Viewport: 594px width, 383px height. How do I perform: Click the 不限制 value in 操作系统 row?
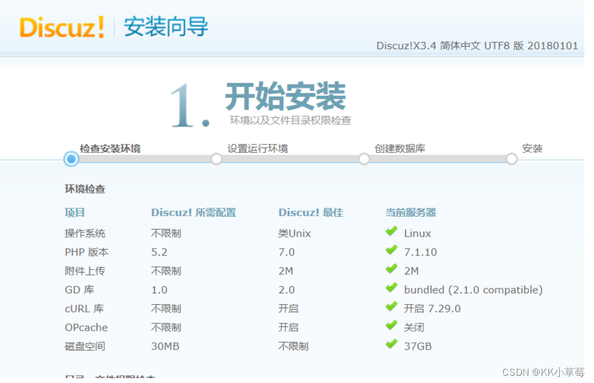(x=166, y=234)
